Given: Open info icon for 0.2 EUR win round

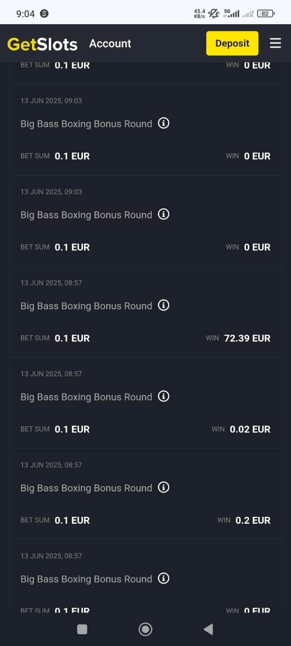Looking at the screenshot, I should pyautogui.click(x=164, y=487).
